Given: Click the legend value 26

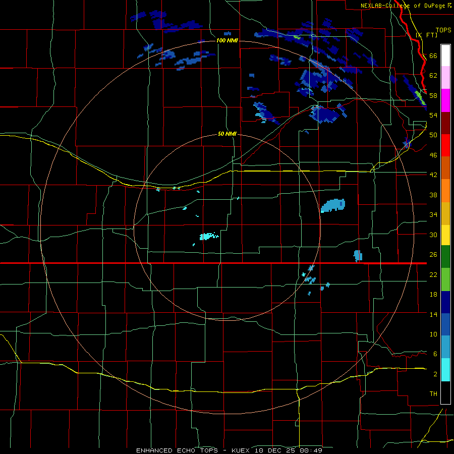Looking at the screenshot, I should pos(433,255).
